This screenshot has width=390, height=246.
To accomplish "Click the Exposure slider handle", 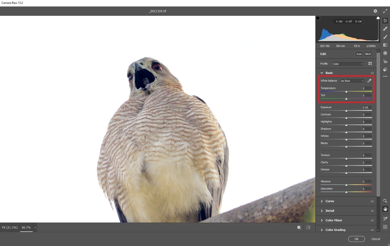I will [x=346, y=111].
